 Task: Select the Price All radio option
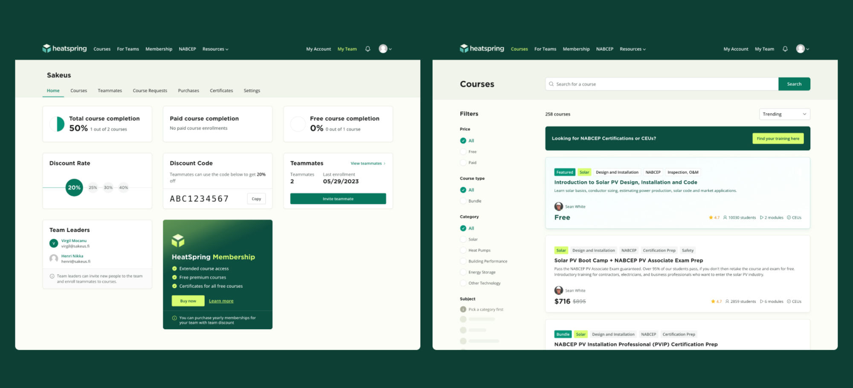[463, 141]
